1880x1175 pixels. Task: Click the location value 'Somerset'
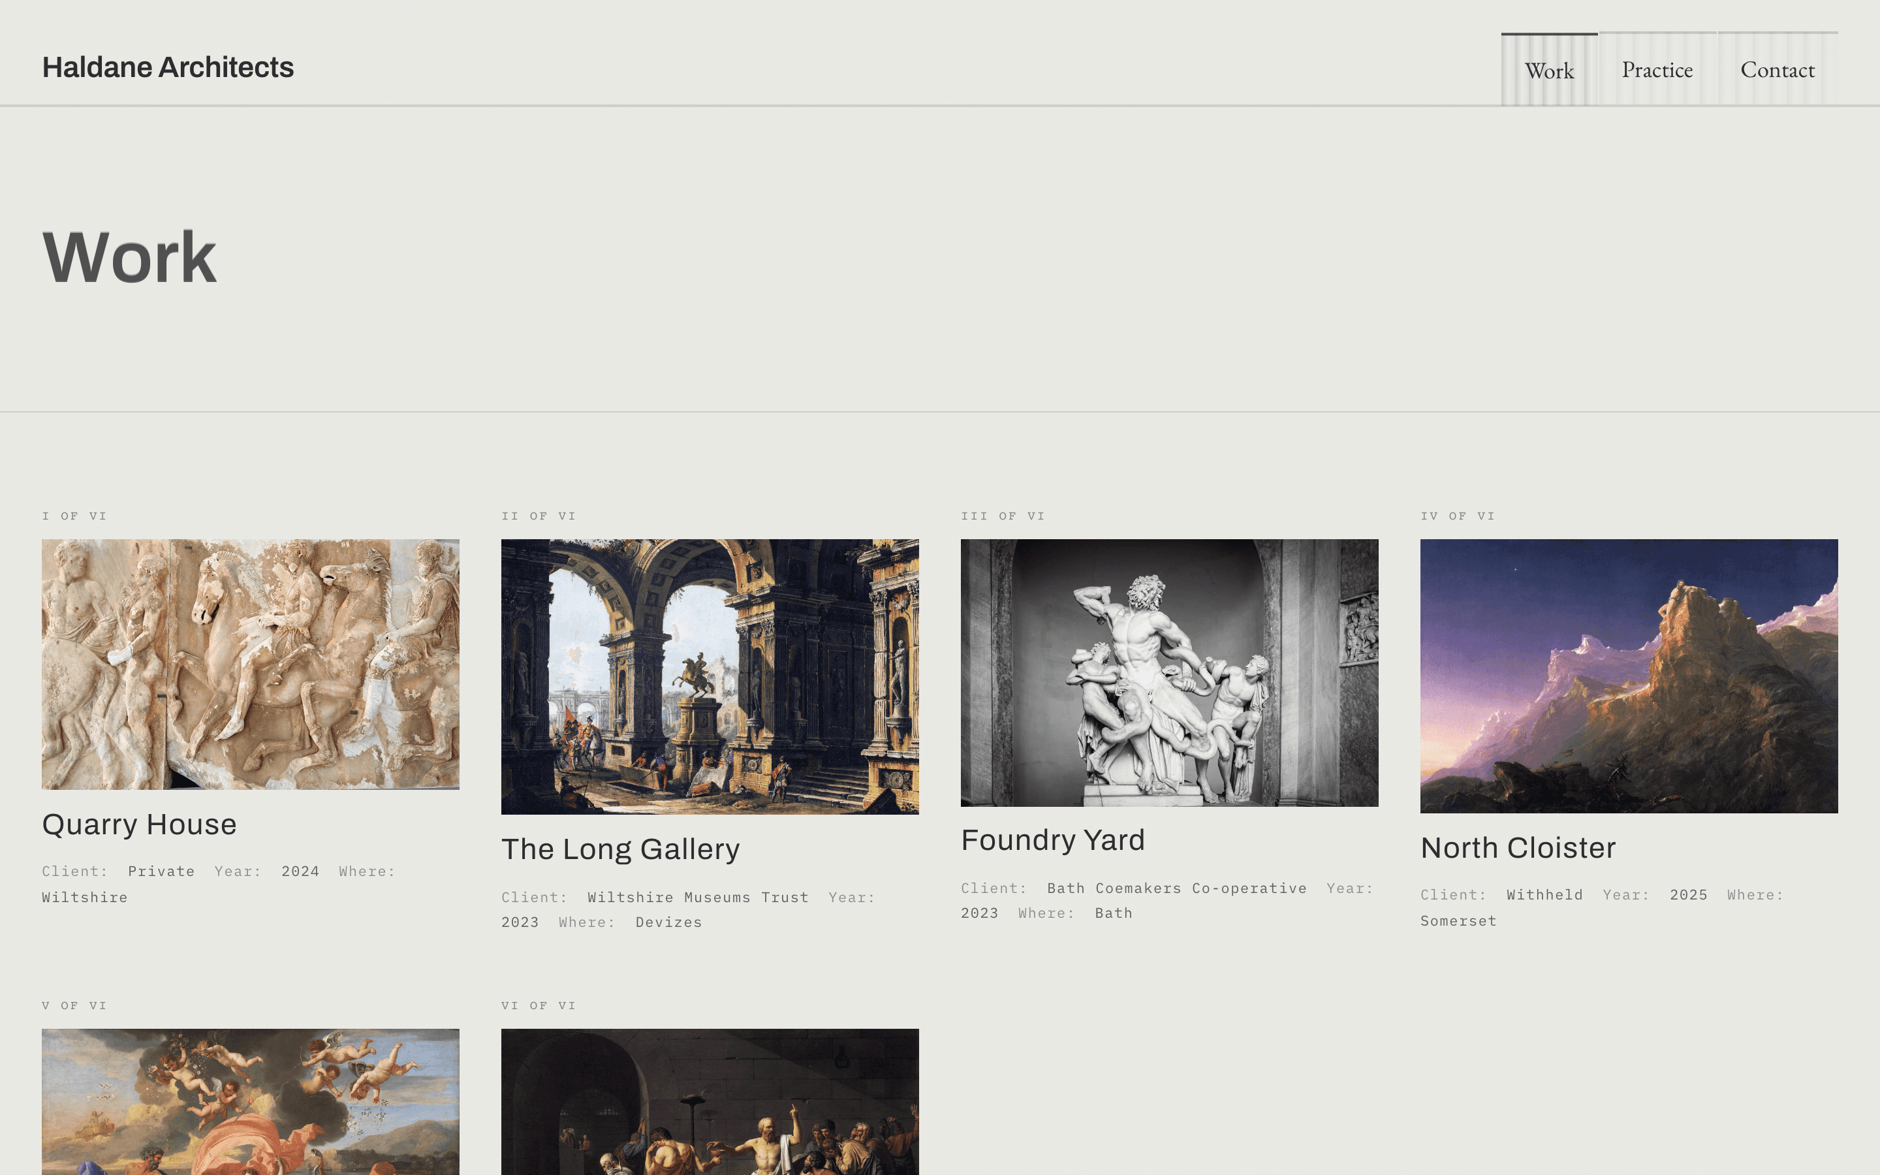[x=1458, y=921]
